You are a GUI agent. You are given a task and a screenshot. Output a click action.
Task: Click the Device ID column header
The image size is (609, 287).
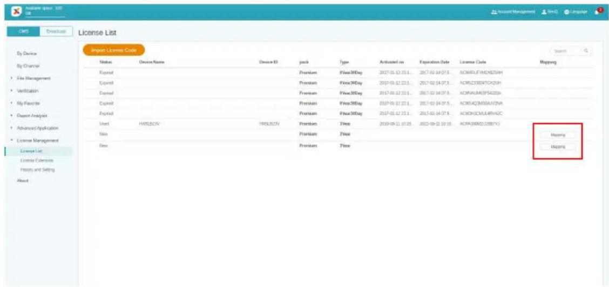pos(267,62)
